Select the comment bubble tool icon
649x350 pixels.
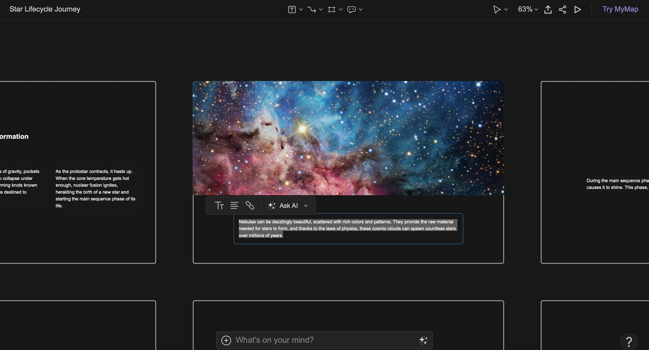[x=351, y=9]
